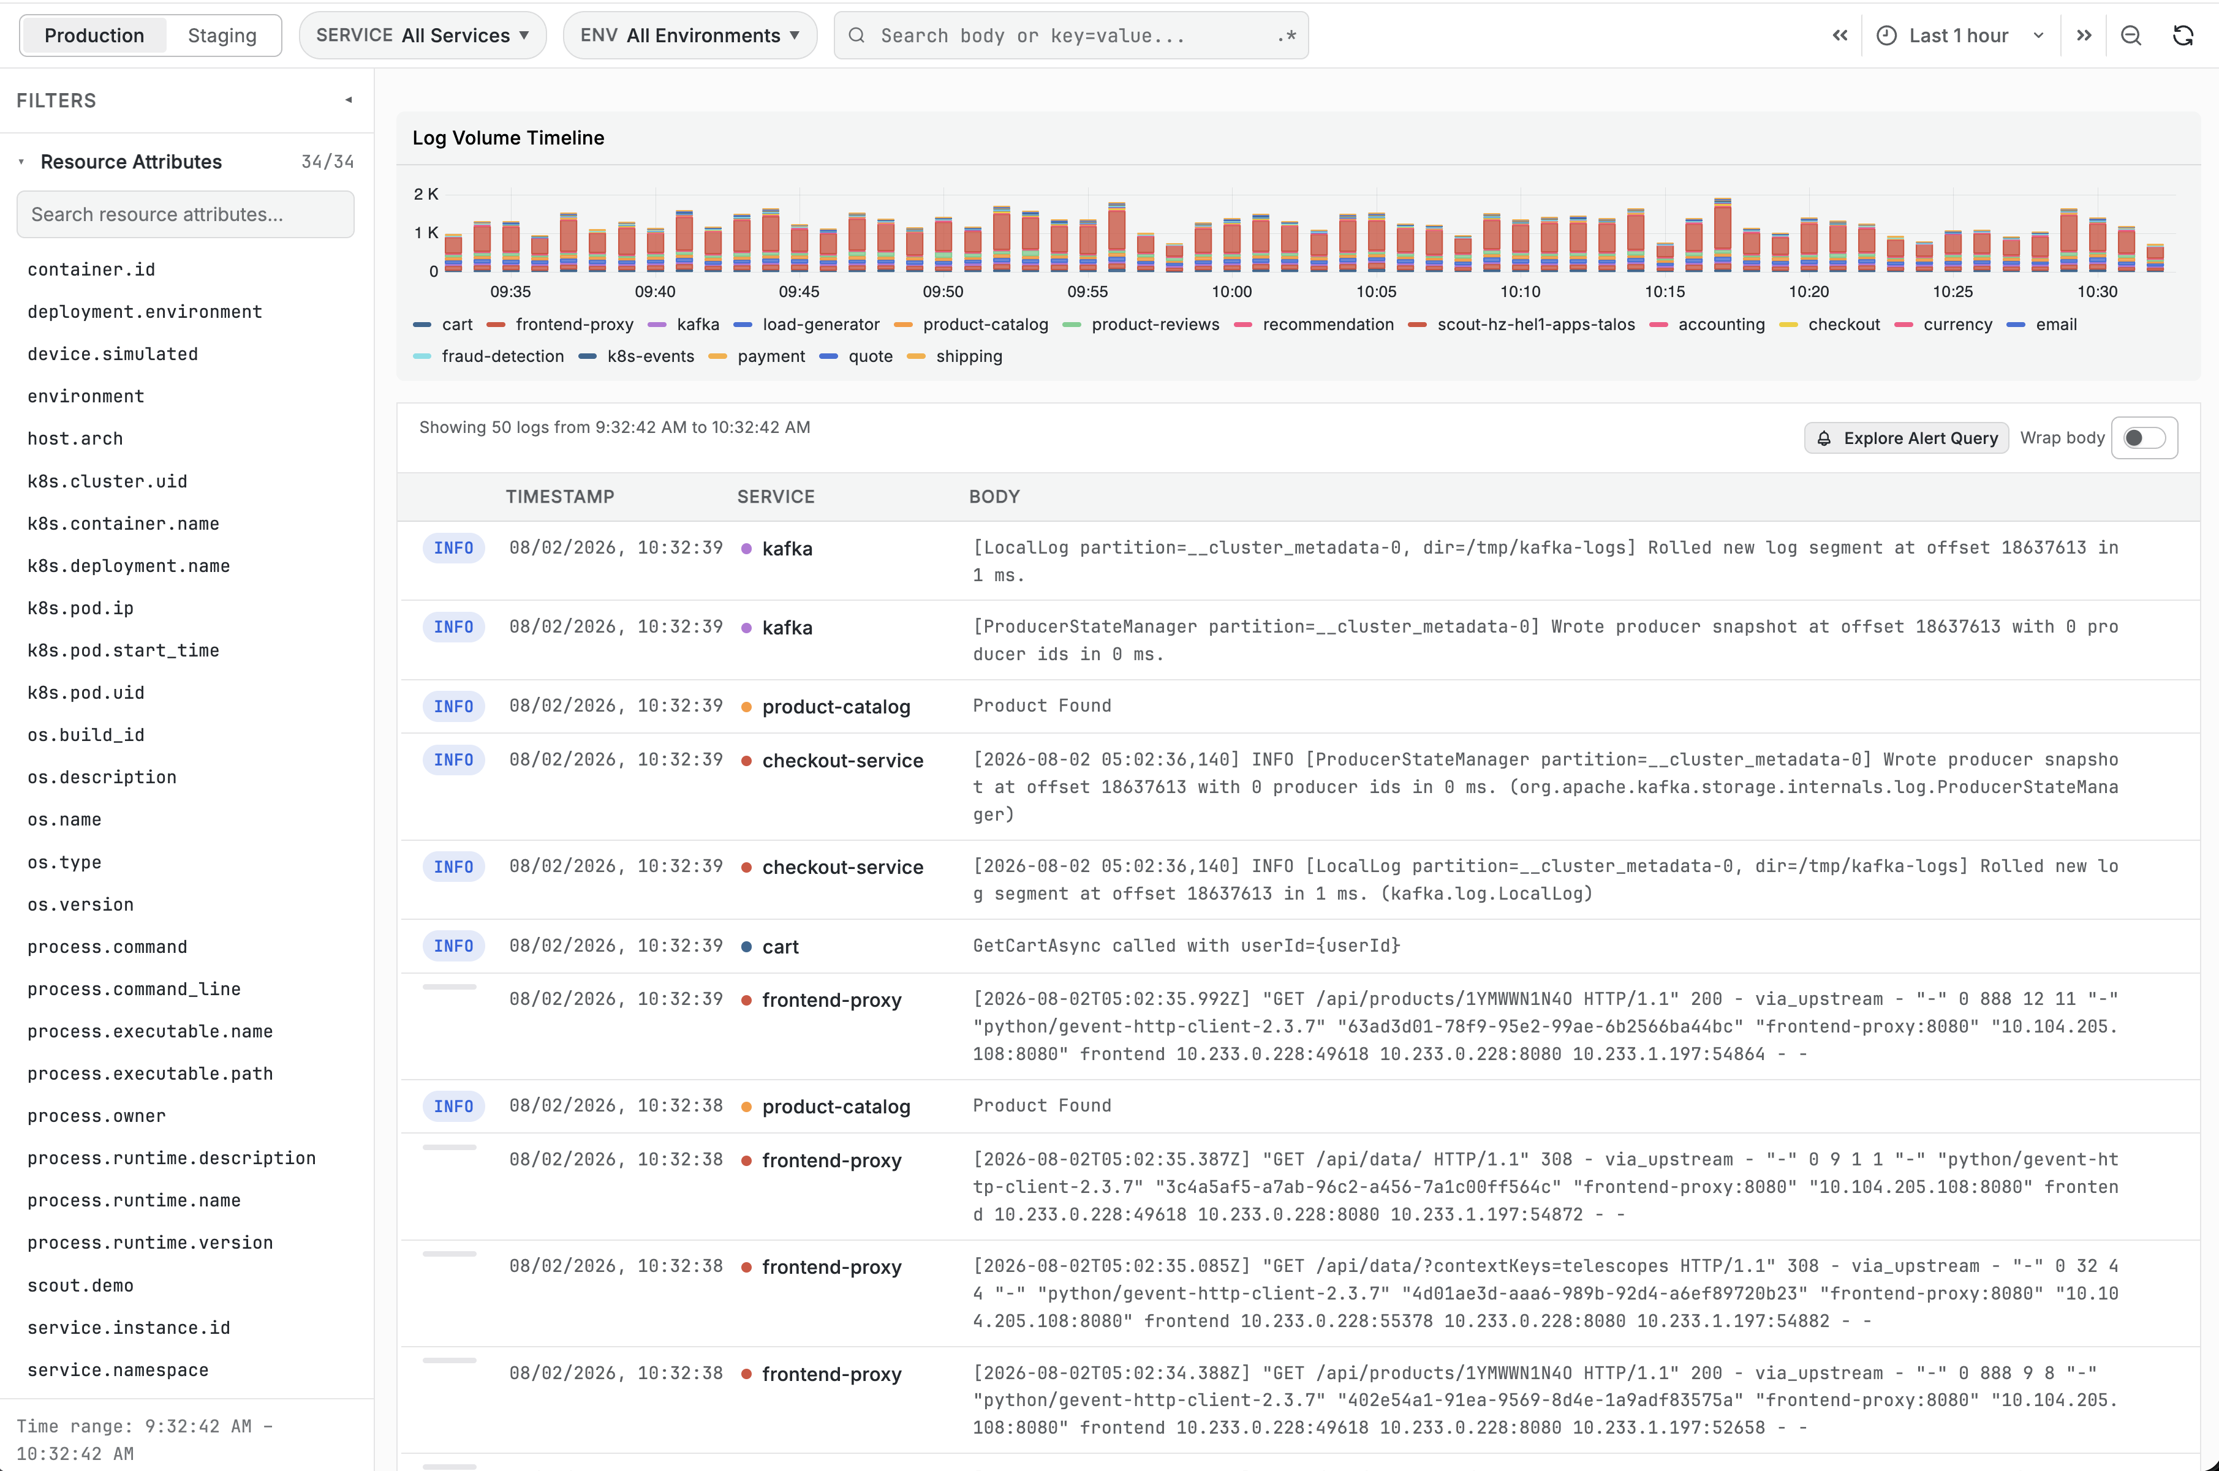
Task: Toggle quote series in legend
Action: tap(856, 356)
